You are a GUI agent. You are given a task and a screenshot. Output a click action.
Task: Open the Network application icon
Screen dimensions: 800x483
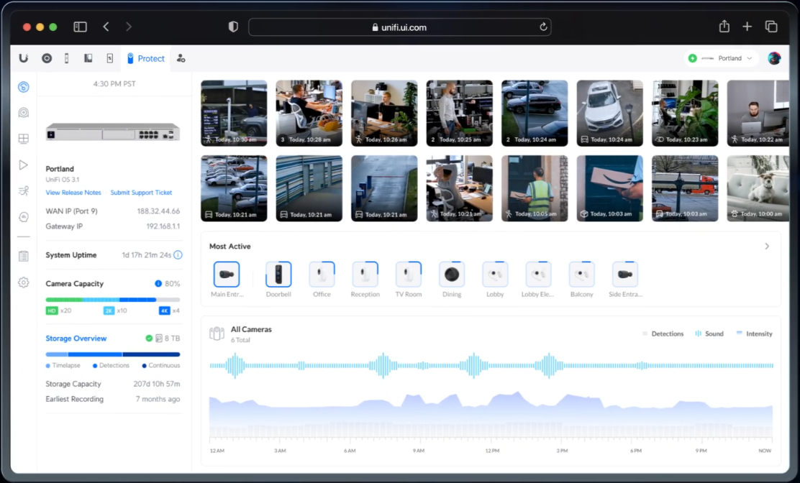coord(47,58)
